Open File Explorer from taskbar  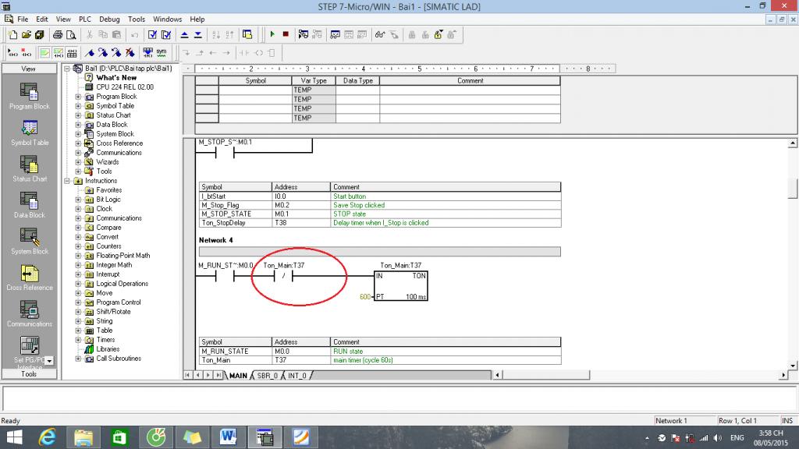83,437
